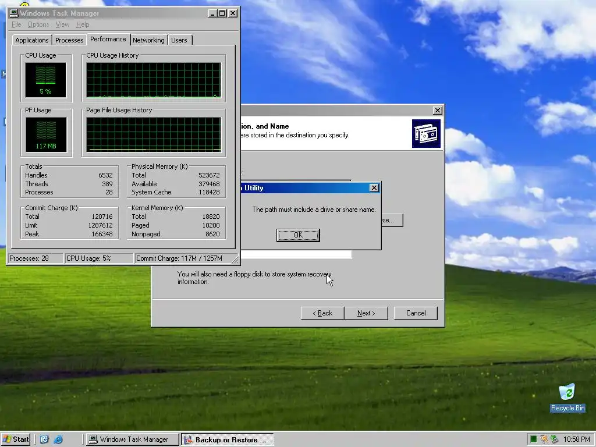Click the Task Manager CPU tray icon
The height and width of the screenshot is (447, 596).
533,439
